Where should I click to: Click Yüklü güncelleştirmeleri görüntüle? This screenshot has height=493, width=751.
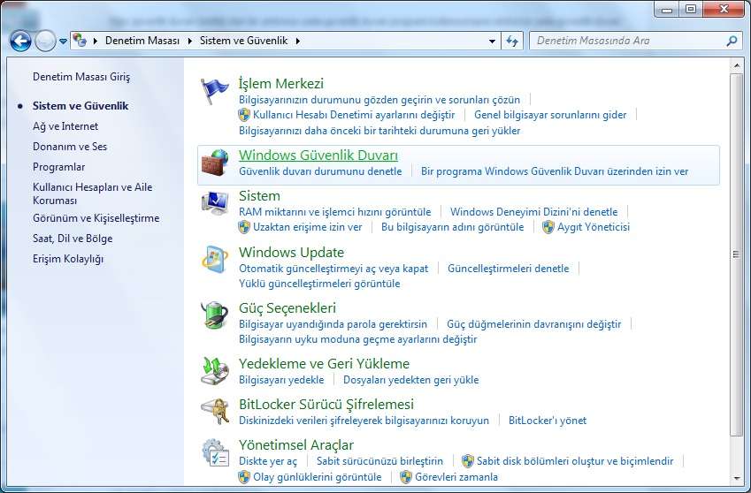(x=319, y=284)
